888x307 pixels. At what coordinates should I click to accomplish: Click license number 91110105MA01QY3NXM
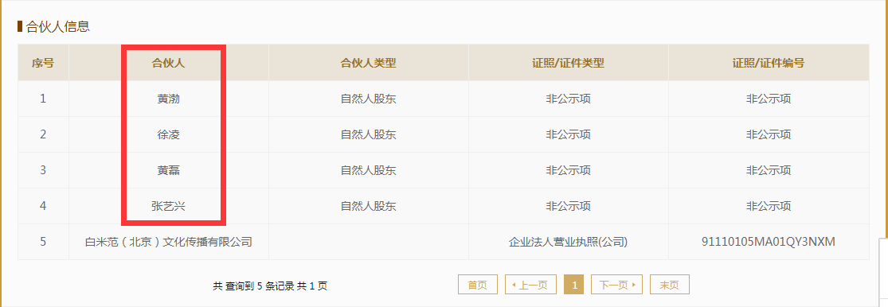pos(769,242)
